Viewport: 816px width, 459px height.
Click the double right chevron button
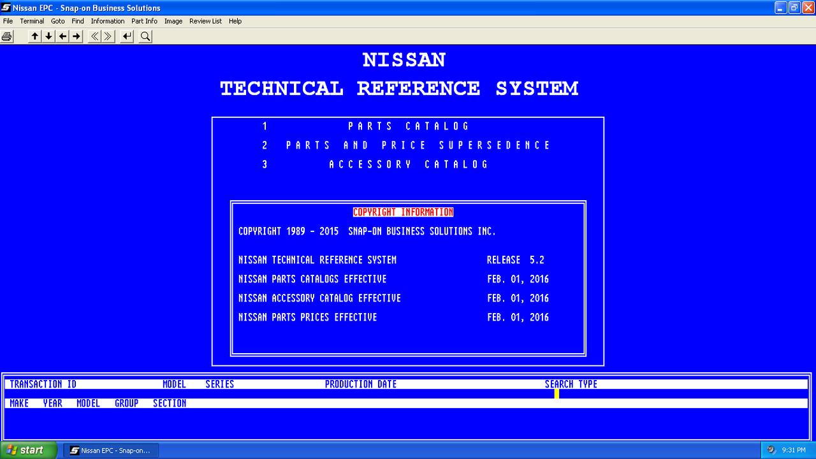pyautogui.click(x=108, y=36)
